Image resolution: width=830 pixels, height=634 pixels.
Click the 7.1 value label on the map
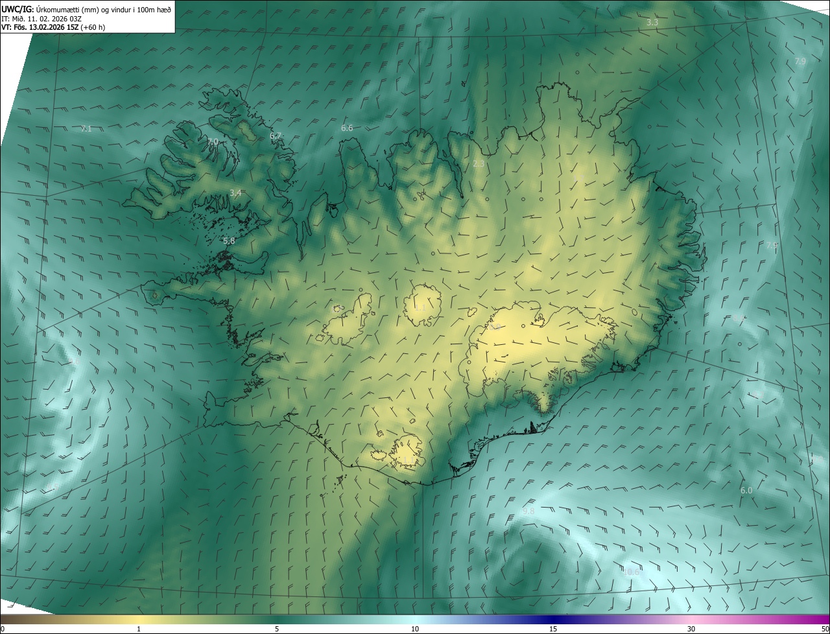[86, 129]
